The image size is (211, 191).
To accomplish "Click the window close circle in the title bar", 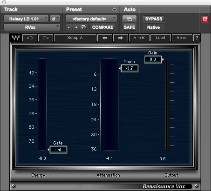I will point(4,2).
